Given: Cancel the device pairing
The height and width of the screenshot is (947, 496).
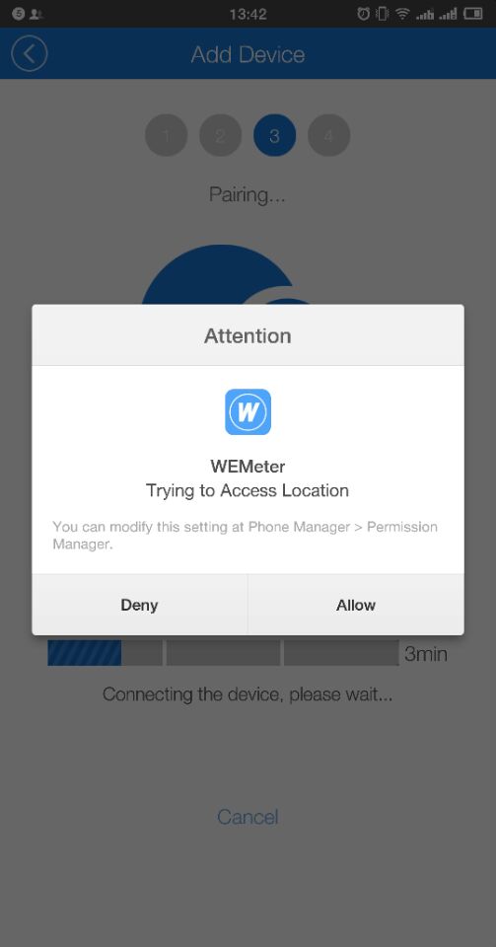Looking at the screenshot, I should pyautogui.click(x=248, y=817).
